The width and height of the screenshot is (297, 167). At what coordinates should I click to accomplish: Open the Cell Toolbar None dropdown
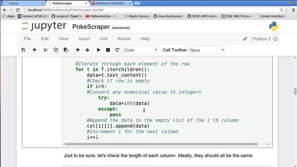click(x=207, y=50)
